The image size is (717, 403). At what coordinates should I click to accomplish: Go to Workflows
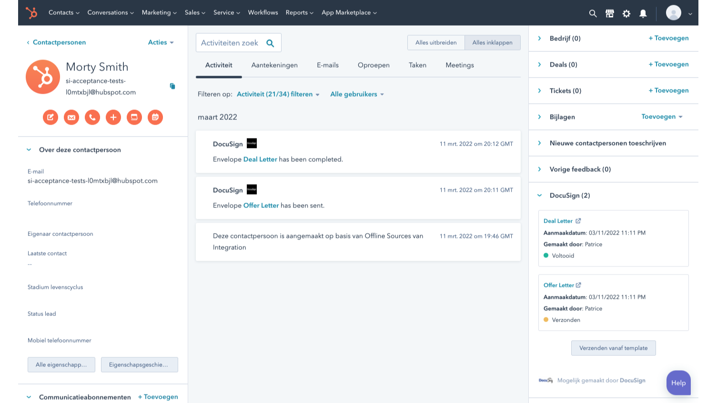click(x=263, y=13)
